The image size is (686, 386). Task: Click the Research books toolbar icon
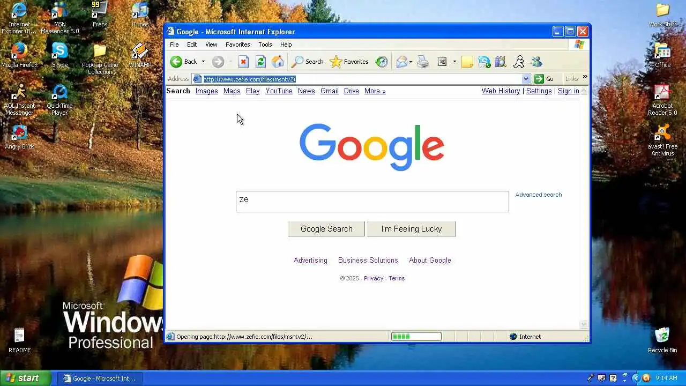pyautogui.click(x=501, y=62)
